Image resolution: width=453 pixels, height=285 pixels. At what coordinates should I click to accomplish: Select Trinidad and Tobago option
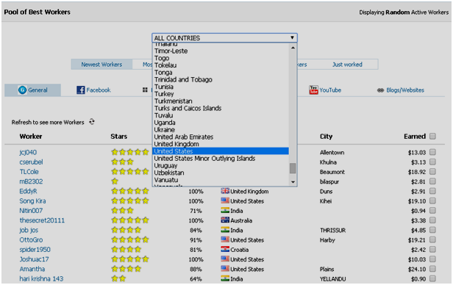pyautogui.click(x=221, y=79)
